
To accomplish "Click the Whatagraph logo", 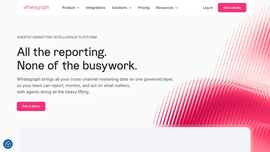I will [36, 7].
